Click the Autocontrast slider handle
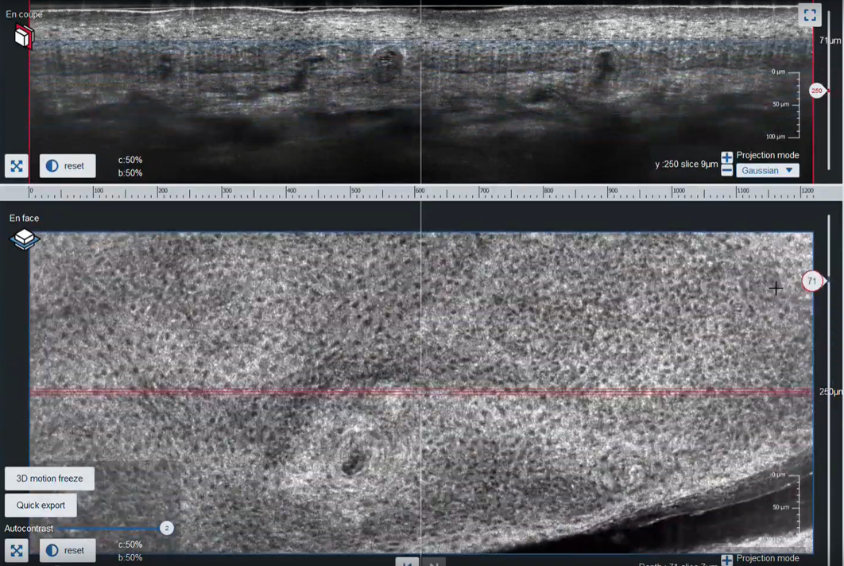 coord(166,528)
